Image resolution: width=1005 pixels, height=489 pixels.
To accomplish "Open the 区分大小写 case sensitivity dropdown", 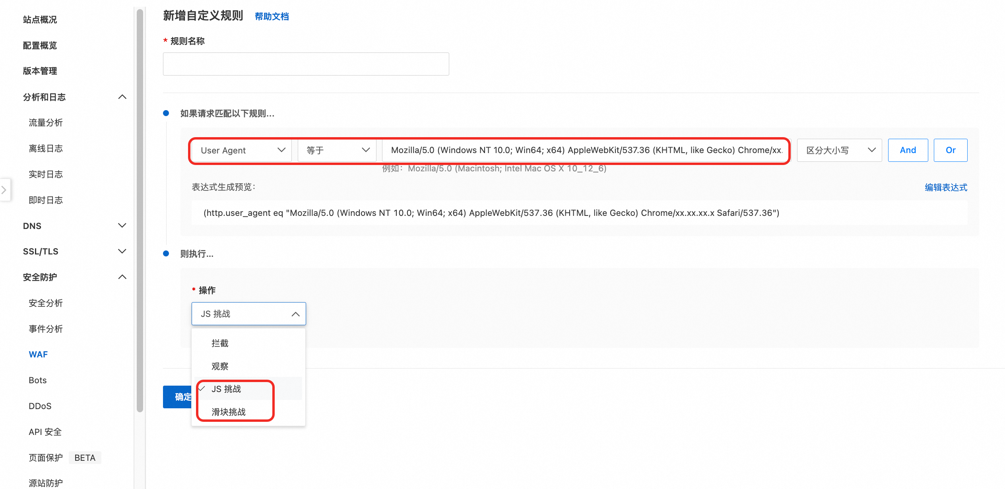I will pyautogui.click(x=839, y=150).
